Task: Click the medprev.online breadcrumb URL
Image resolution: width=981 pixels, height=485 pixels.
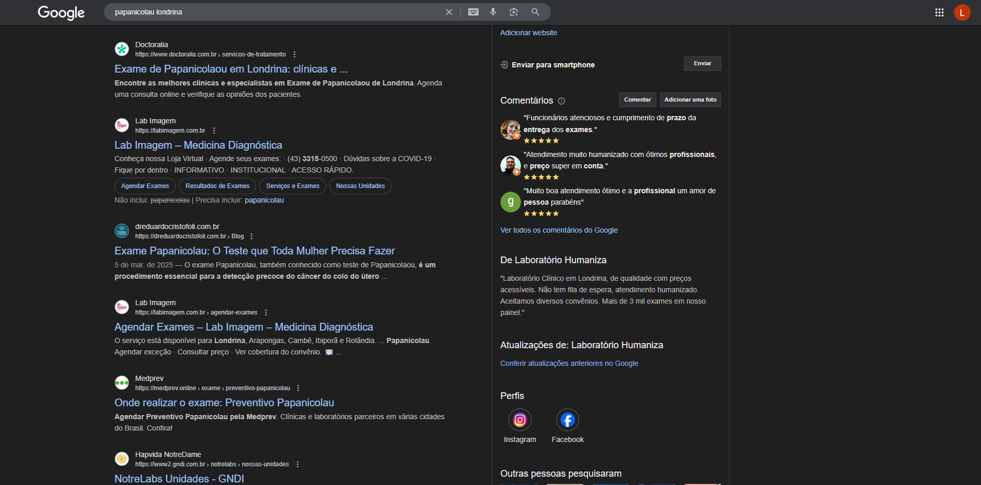Action: point(213,388)
